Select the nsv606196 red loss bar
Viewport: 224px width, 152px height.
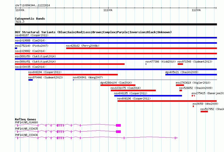(x=167, y=101)
